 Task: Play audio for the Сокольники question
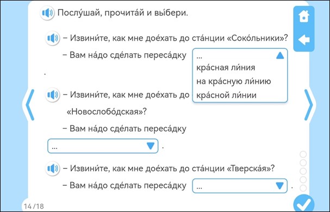[53, 38]
